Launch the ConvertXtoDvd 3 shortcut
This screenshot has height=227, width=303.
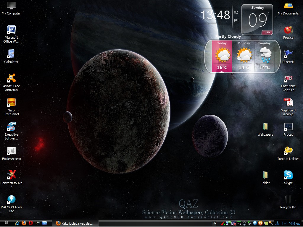click(x=11, y=179)
